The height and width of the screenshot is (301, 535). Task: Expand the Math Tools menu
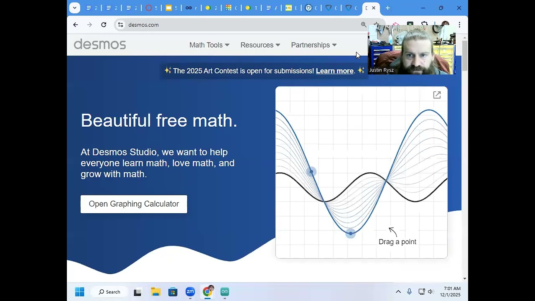(x=209, y=45)
